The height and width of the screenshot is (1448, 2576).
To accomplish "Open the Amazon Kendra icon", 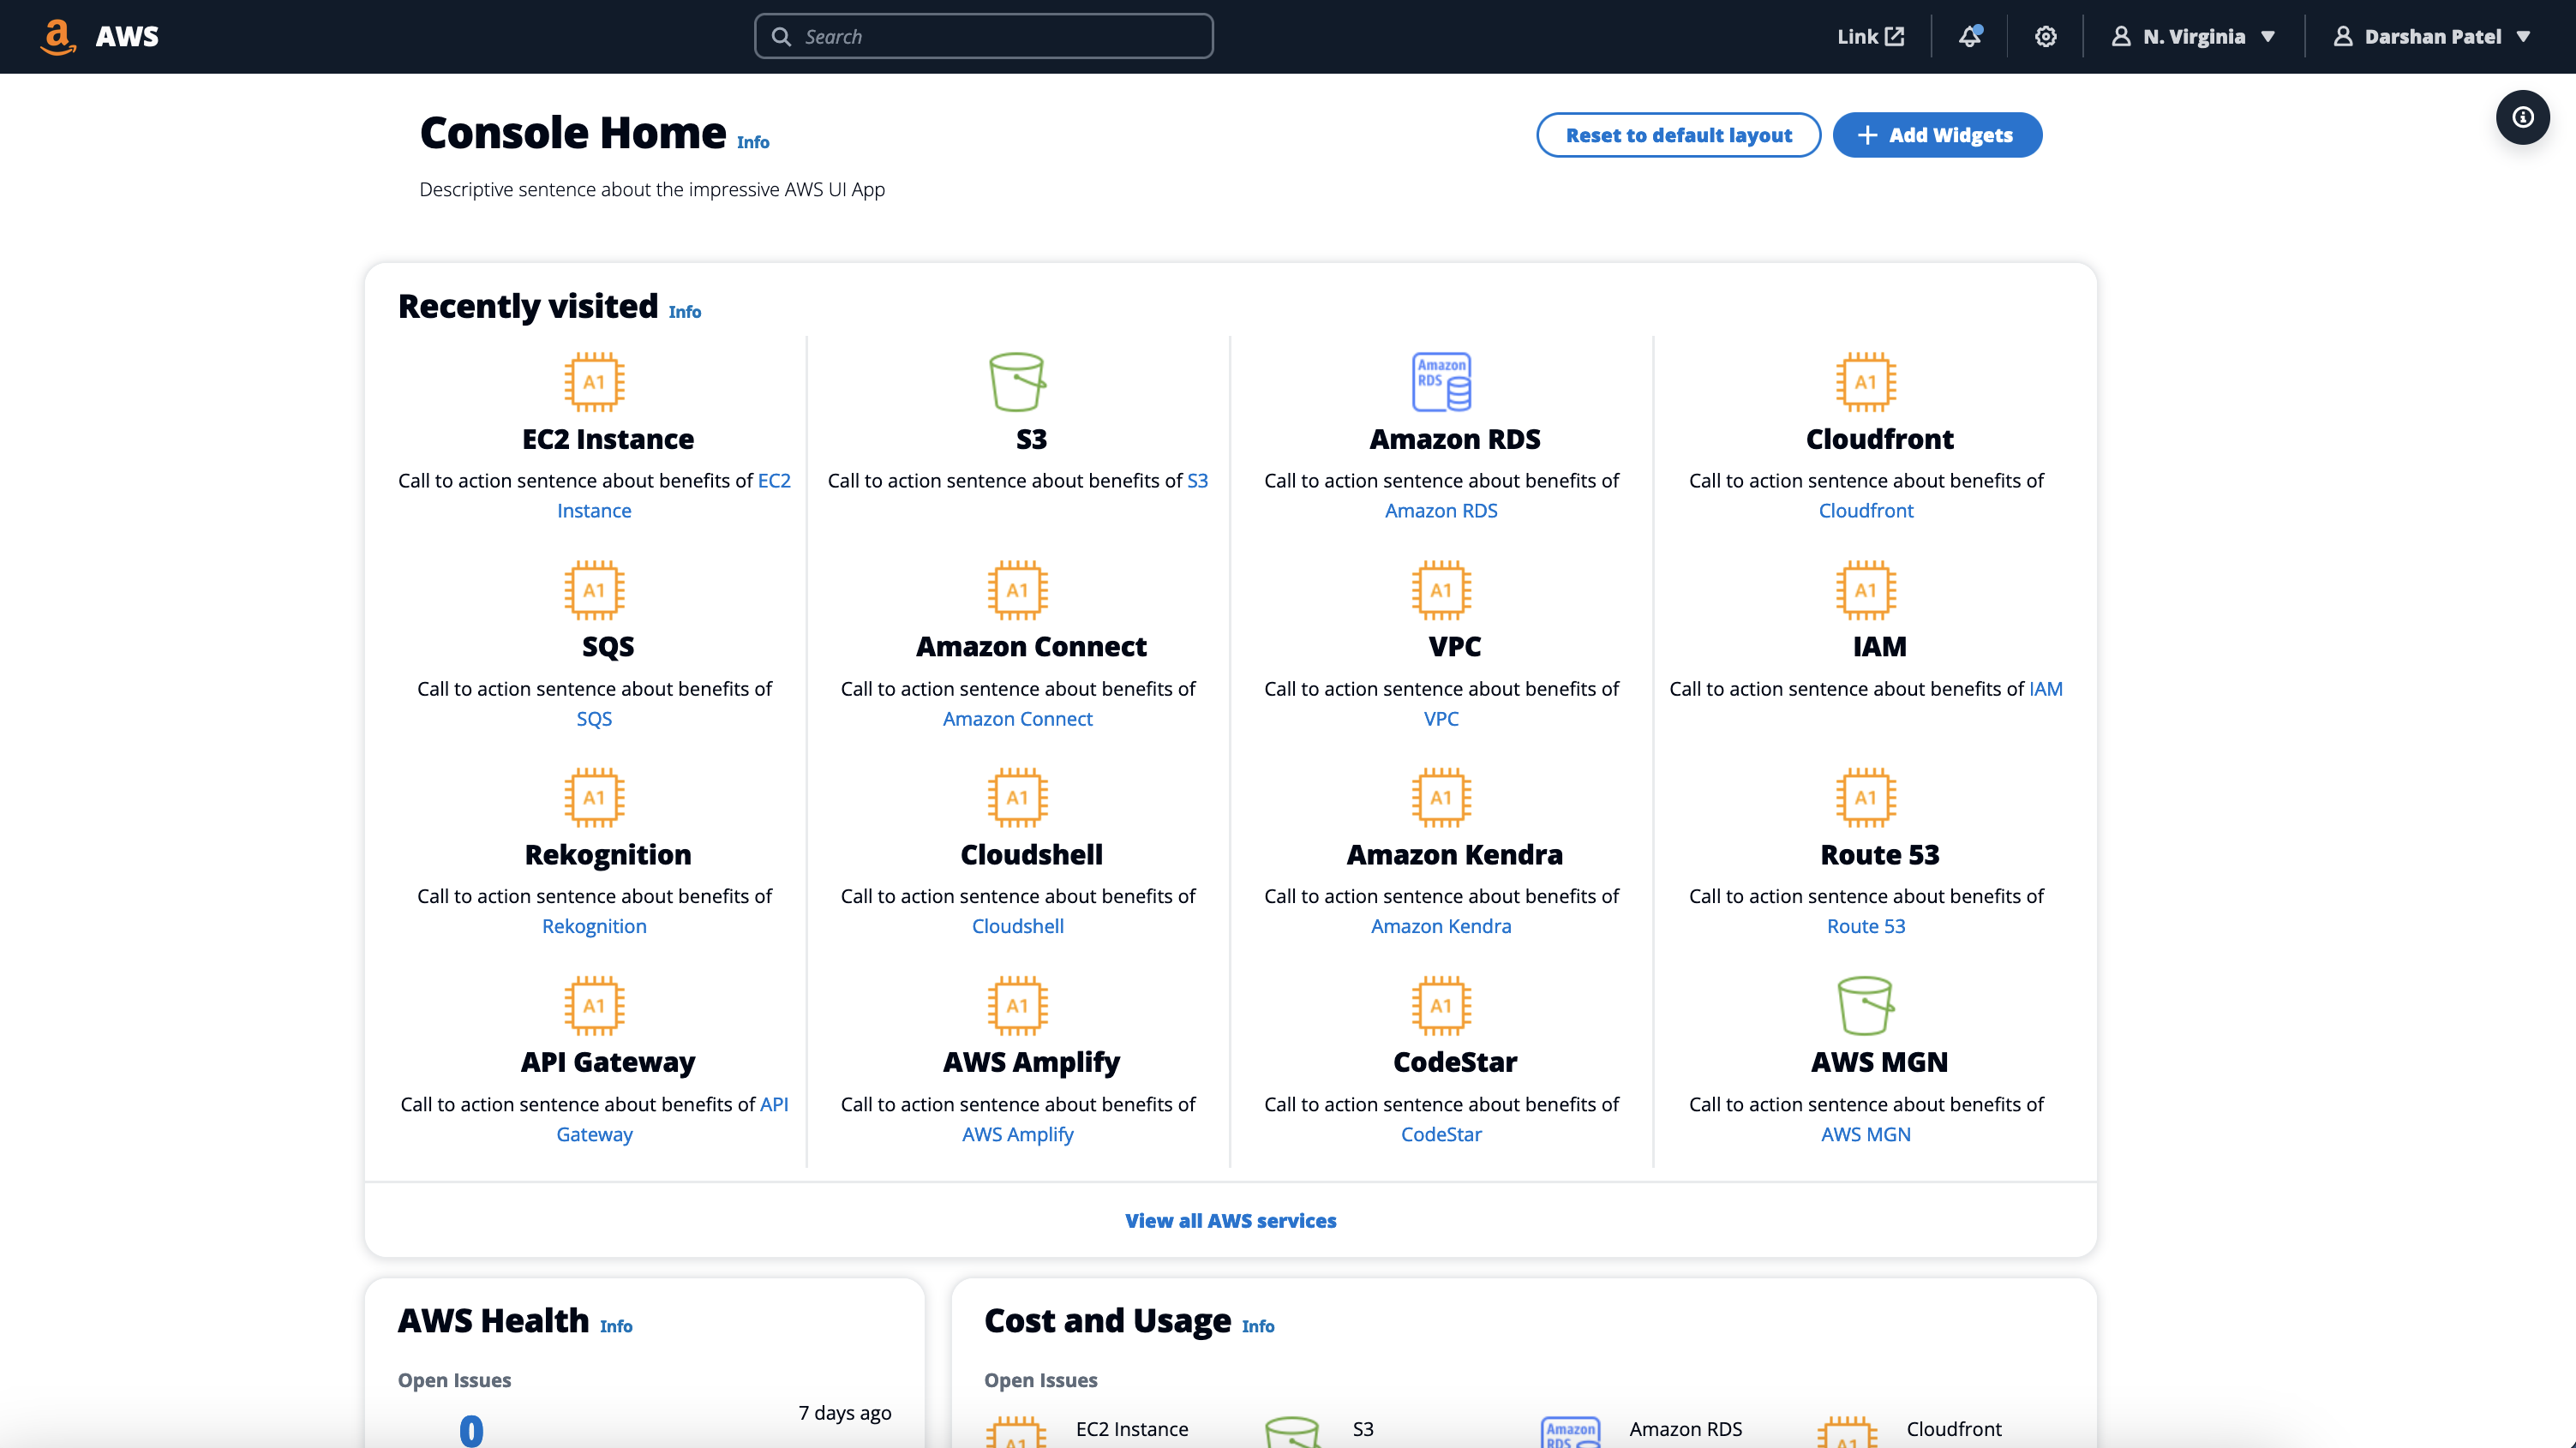I will pyautogui.click(x=1441, y=797).
